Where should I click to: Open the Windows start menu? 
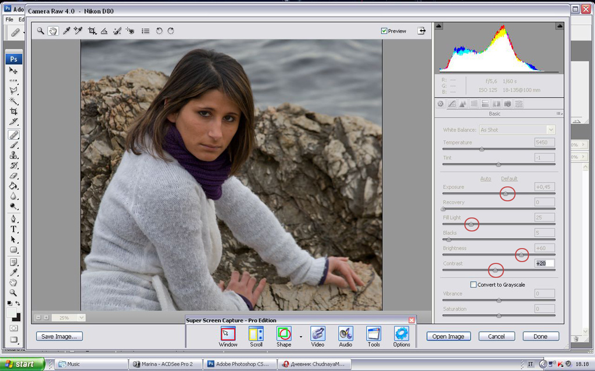coord(22,364)
